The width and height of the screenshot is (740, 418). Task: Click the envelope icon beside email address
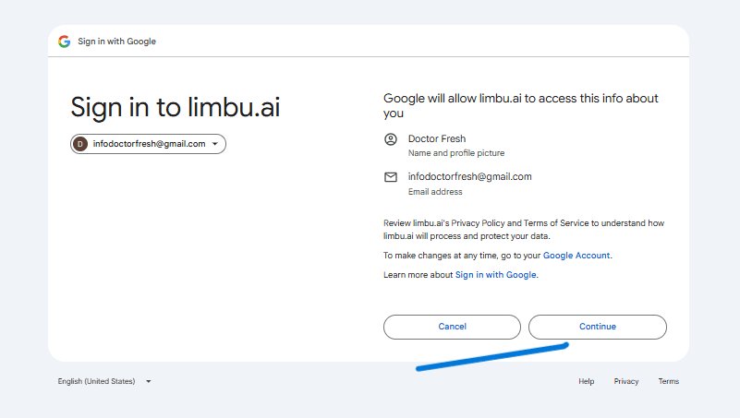tap(391, 177)
